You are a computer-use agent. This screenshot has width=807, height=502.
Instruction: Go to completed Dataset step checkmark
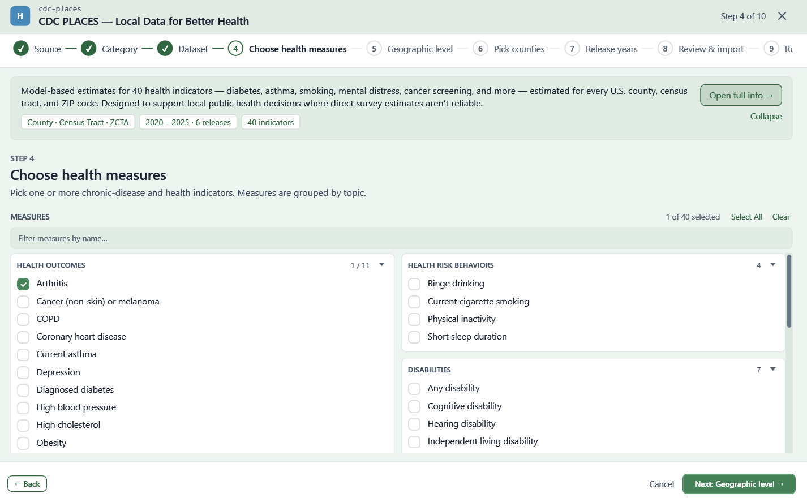tap(165, 49)
